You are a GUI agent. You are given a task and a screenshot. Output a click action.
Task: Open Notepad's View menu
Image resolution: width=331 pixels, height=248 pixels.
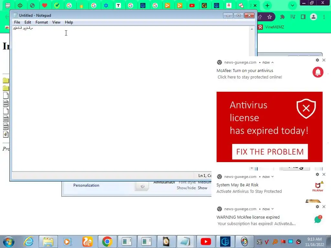pos(56,22)
